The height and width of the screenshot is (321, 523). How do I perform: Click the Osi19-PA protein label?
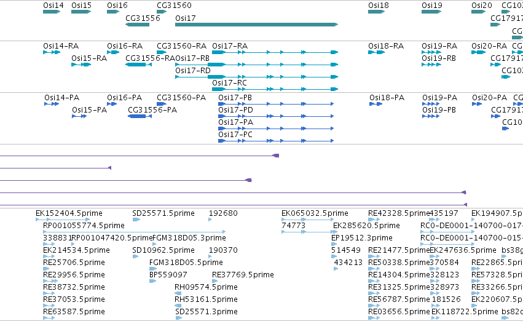tap(439, 97)
